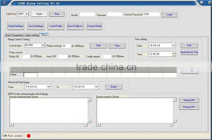
Task: Click the Model field
Action: tap(87, 14)
